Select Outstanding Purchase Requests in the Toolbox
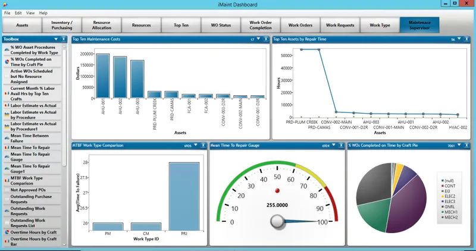 point(31,199)
